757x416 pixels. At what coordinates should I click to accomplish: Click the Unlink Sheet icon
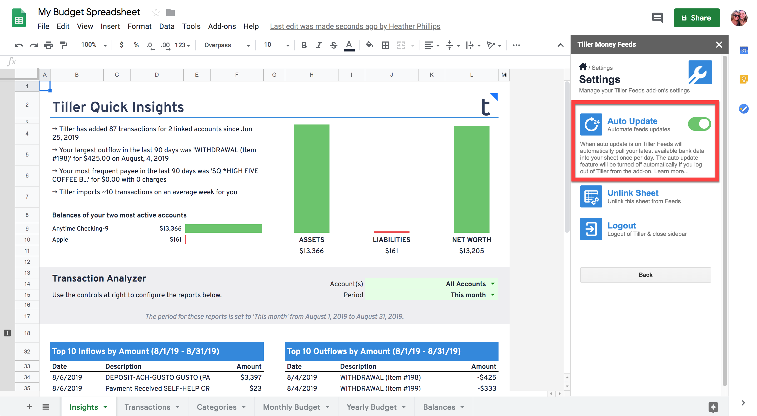click(x=591, y=196)
